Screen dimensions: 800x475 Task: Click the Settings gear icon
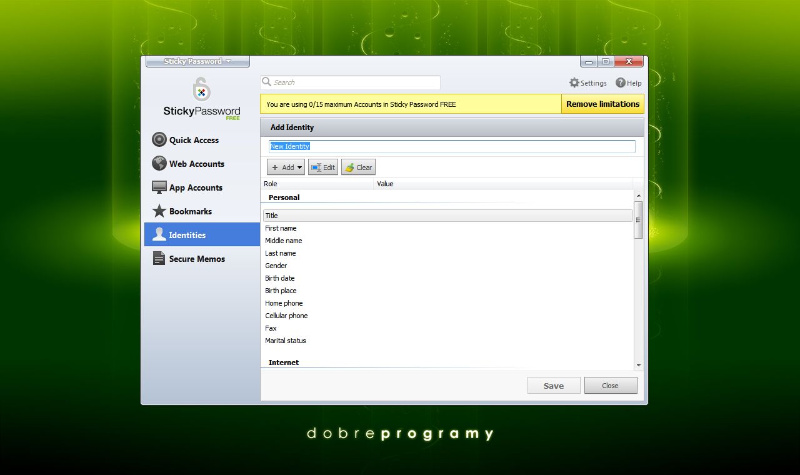point(574,82)
